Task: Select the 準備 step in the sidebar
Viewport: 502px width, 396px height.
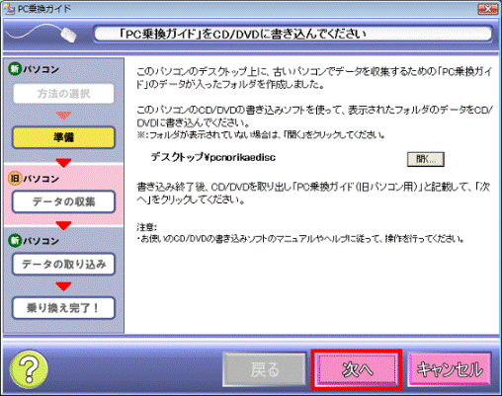Action: click(63, 137)
